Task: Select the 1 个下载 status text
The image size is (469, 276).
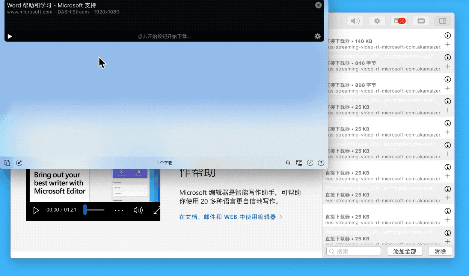Action: [164, 163]
